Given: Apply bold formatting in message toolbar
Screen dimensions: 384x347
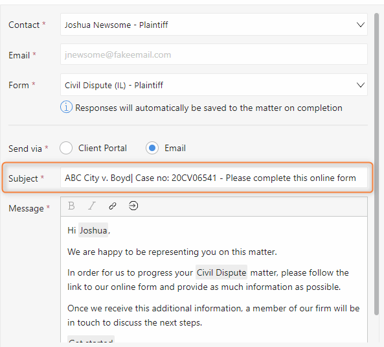Looking at the screenshot, I should pyautogui.click(x=71, y=206).
